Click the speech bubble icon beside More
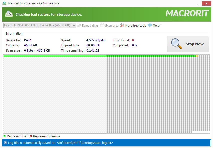This screenshot has width=213, height=148. click(x=150, y=25)
